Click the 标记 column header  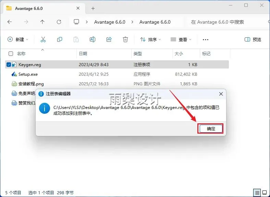tap(206, 53)
